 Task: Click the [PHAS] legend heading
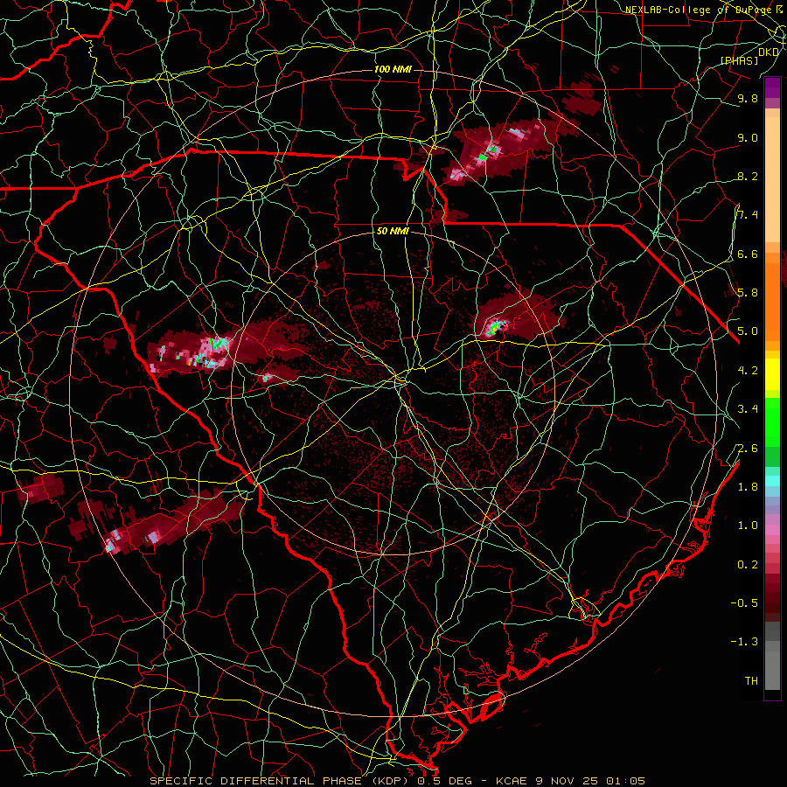(739, 60)
